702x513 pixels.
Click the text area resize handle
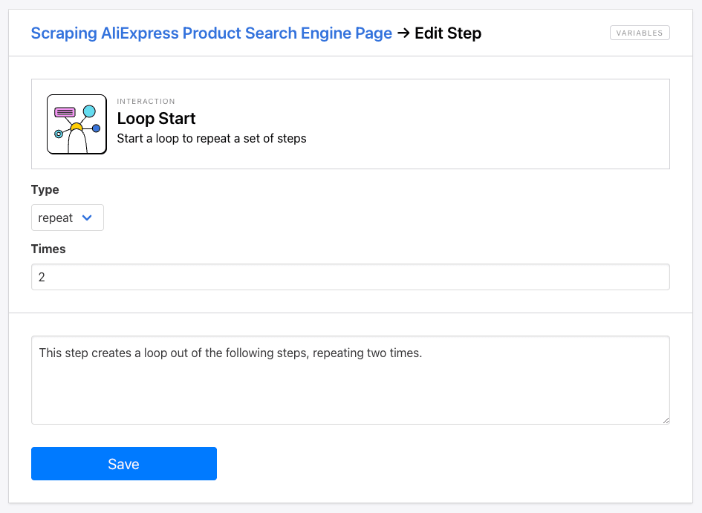click(666, 420)
